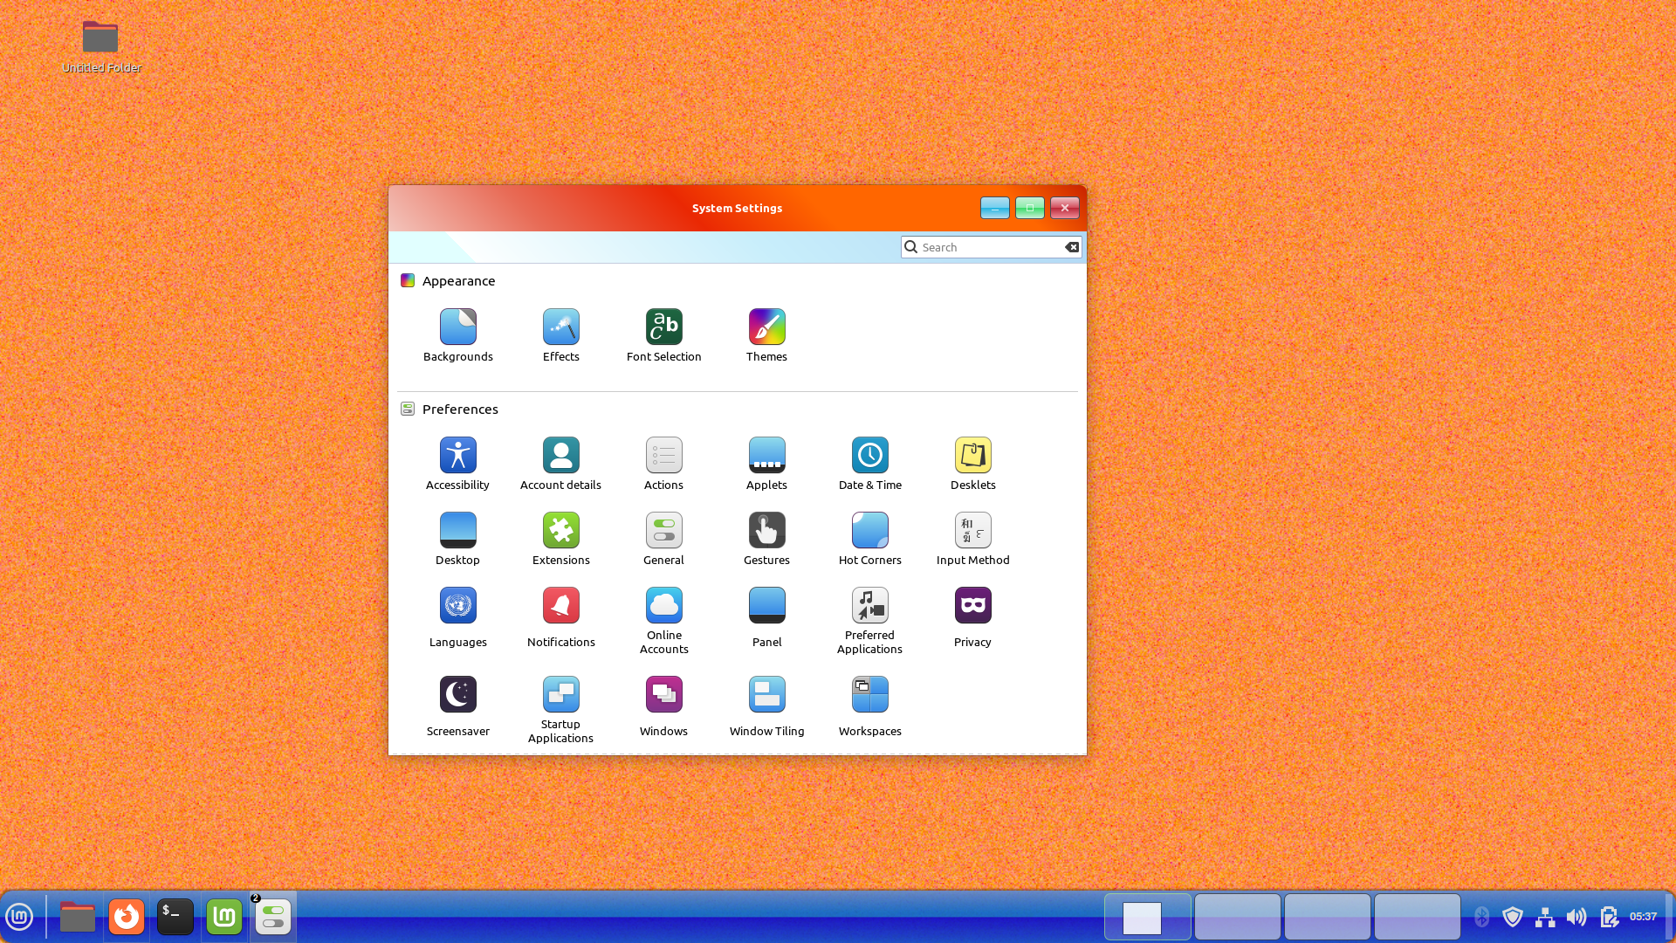
Task: Open the Bluetooth tray icon
Action: [1481, 917]
